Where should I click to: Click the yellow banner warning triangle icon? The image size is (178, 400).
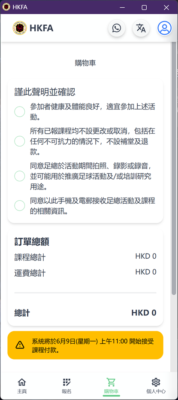pyautogui.click(x=20, y=345)
